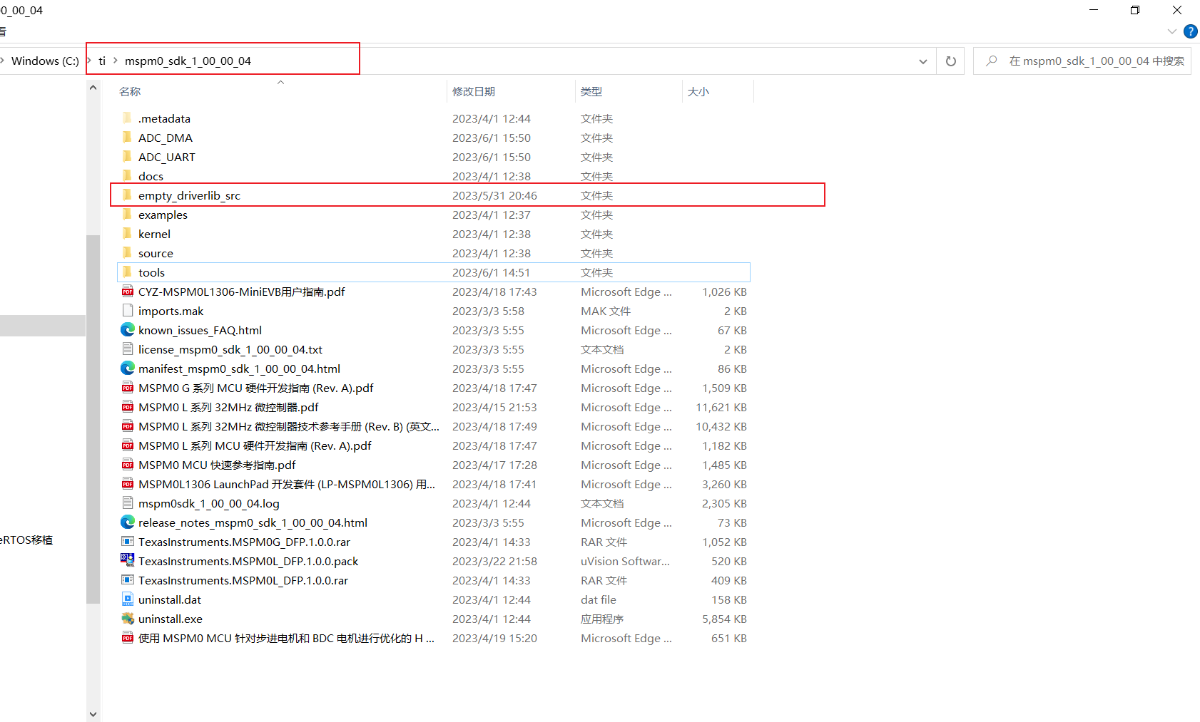Click the navigation pane scroll down arrow
The image size is (1200, 722).
point(93,713)
